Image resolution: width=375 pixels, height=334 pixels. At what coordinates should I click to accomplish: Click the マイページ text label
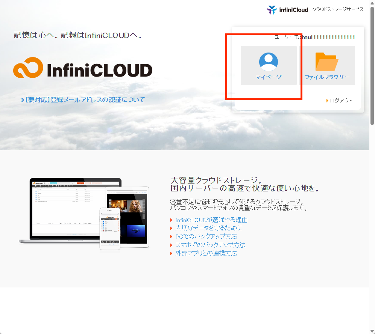(268, 77)
